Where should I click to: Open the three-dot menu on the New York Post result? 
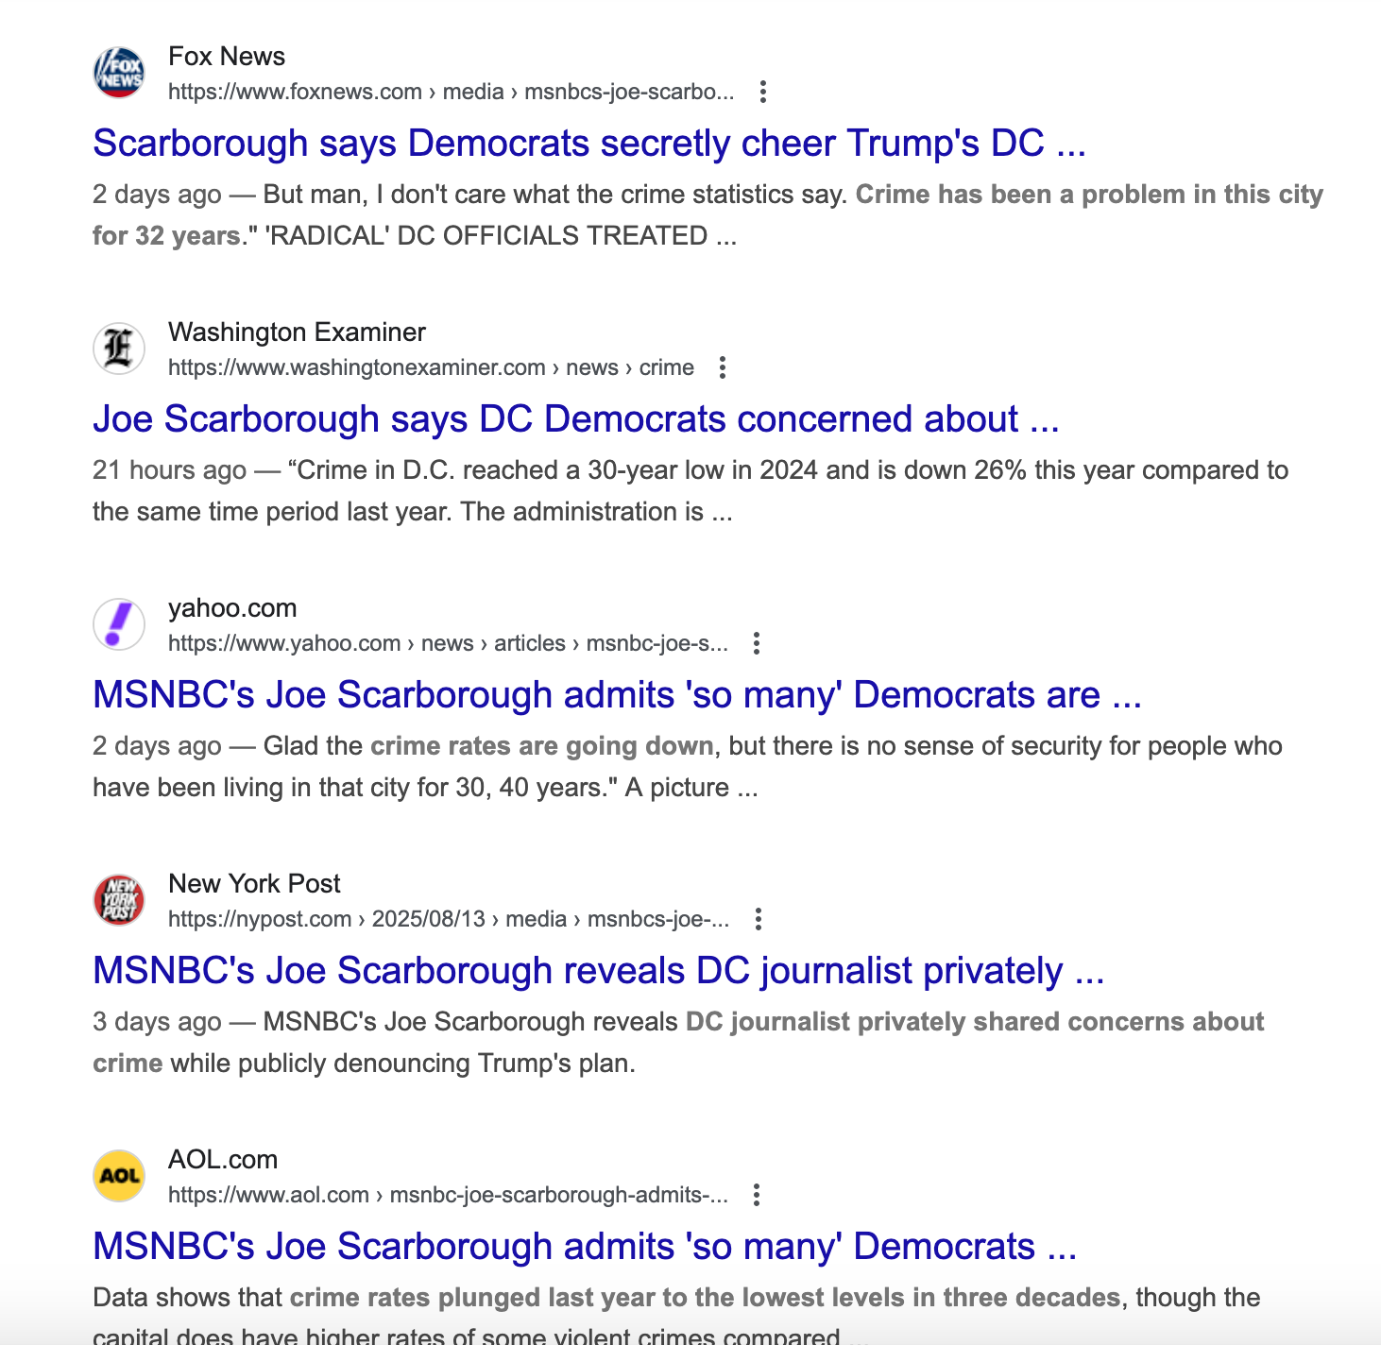click(x=759, y=919)
